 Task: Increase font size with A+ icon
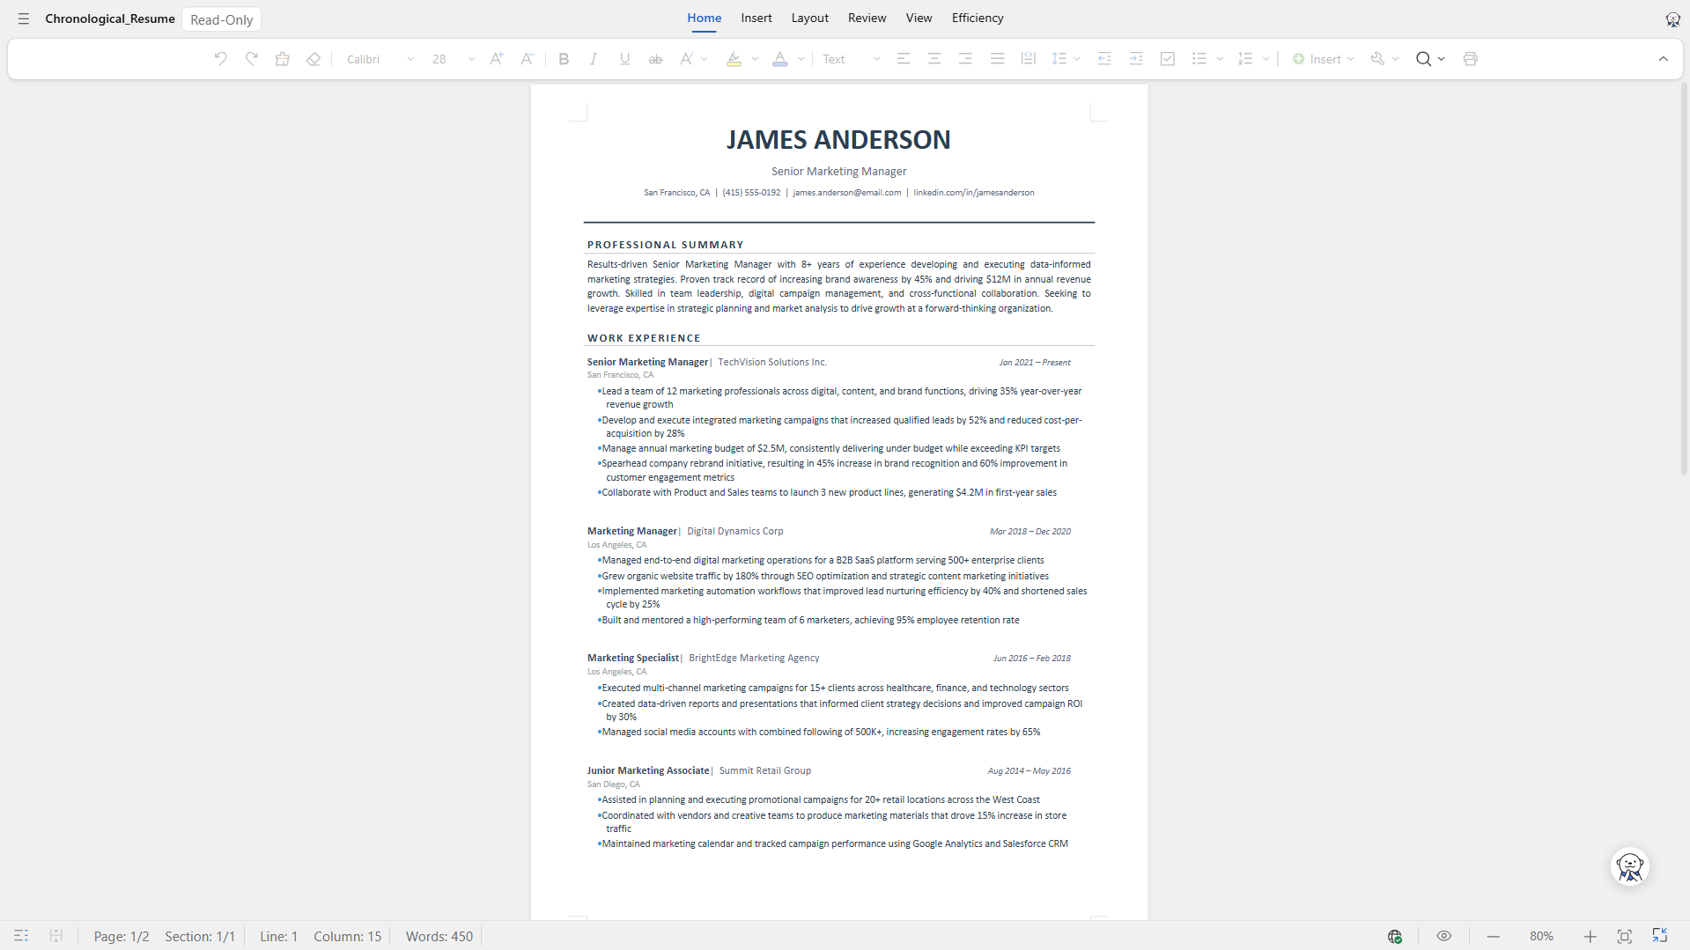pyautogui.click(x=497, y=59)
